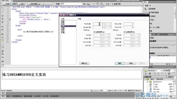
Task: Open the Visual Aids toolbar icon
Action: pos(102,4)
